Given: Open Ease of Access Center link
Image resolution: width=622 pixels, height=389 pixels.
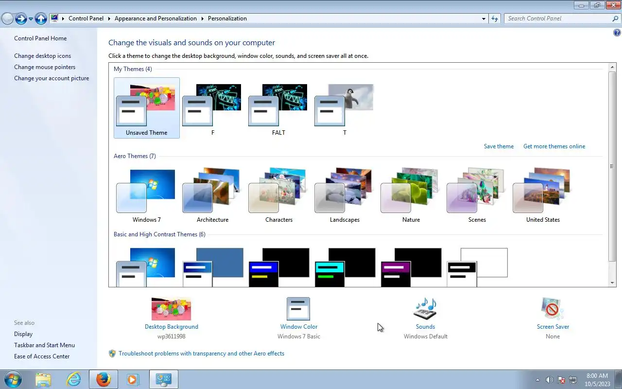Looking at the screenshot, I should click(42, 356).
